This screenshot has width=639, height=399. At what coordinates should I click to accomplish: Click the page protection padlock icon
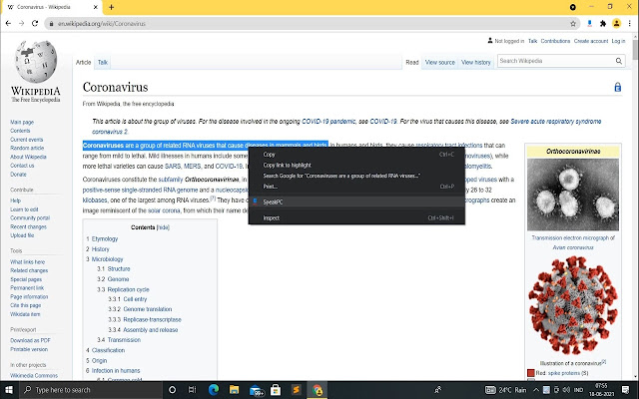618,87
